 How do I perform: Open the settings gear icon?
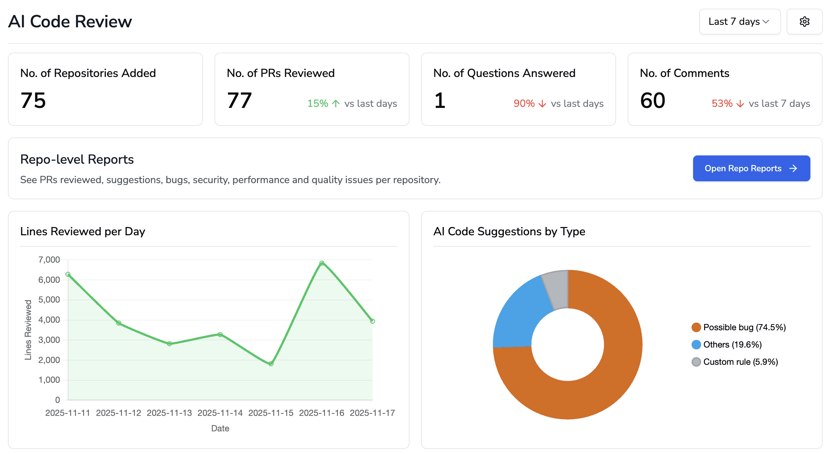[x=804, y=22]
